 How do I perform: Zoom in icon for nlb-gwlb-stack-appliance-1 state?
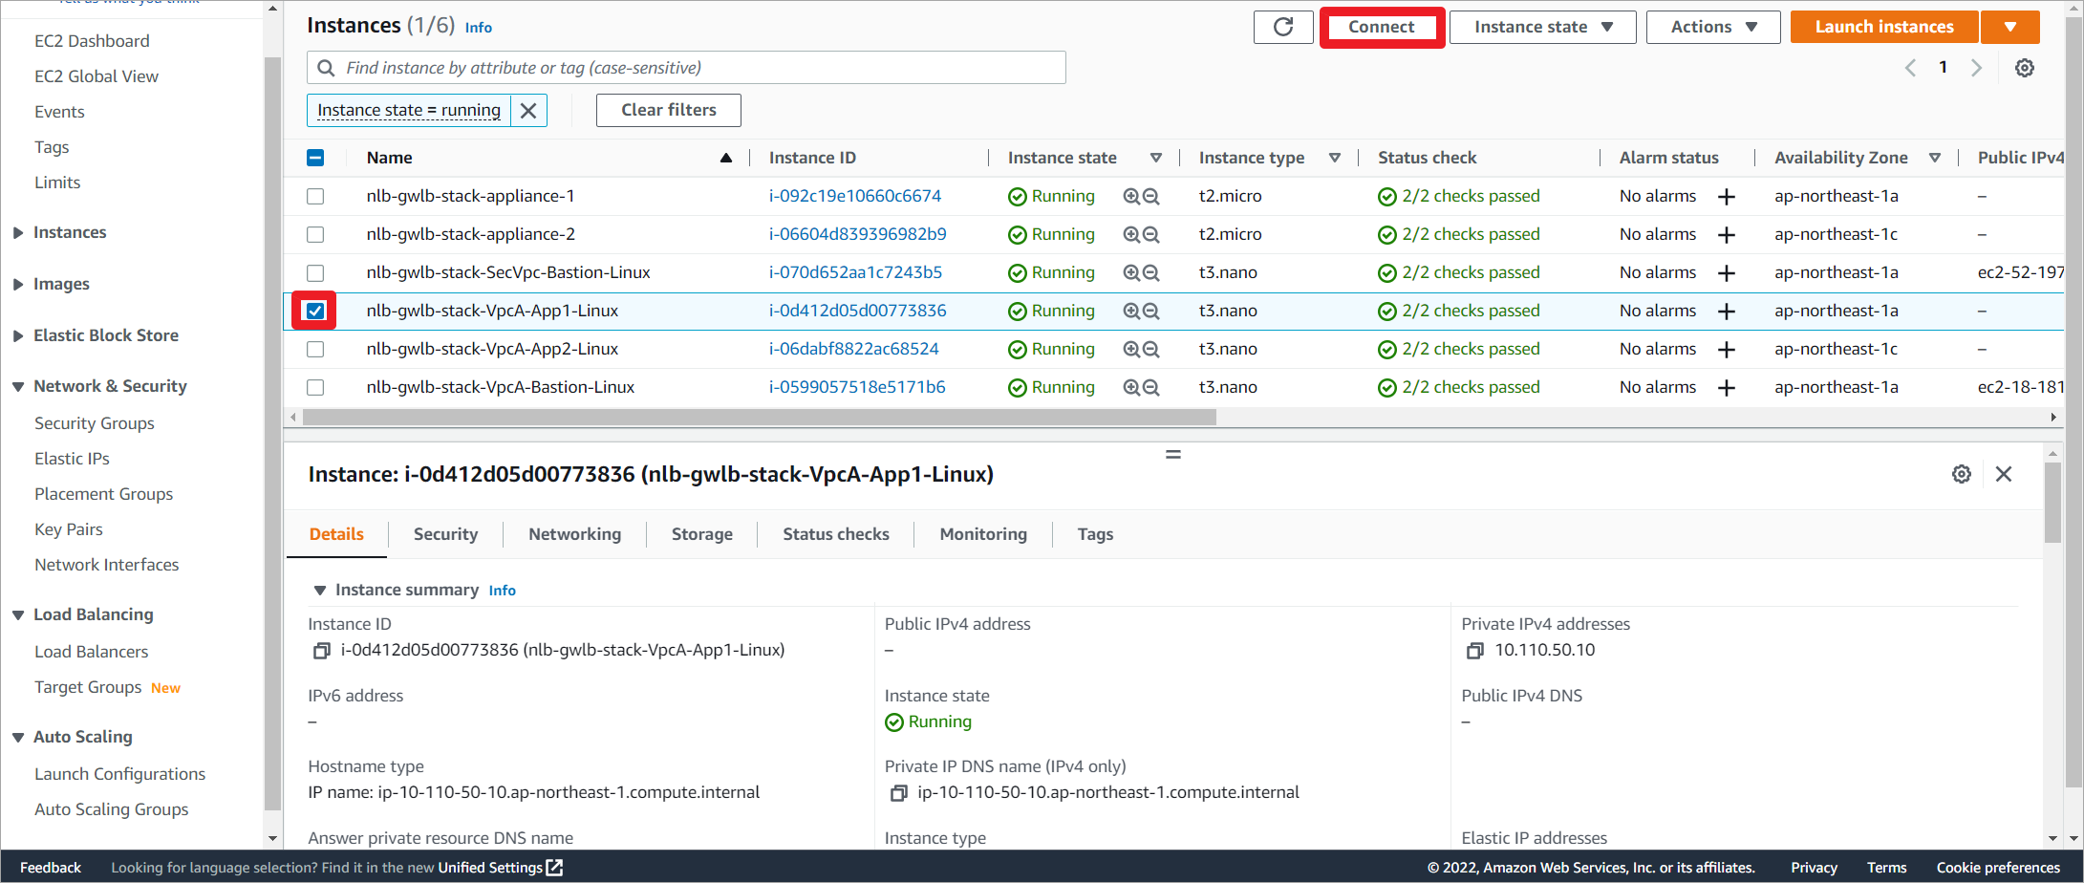[x=1131, y=196]
